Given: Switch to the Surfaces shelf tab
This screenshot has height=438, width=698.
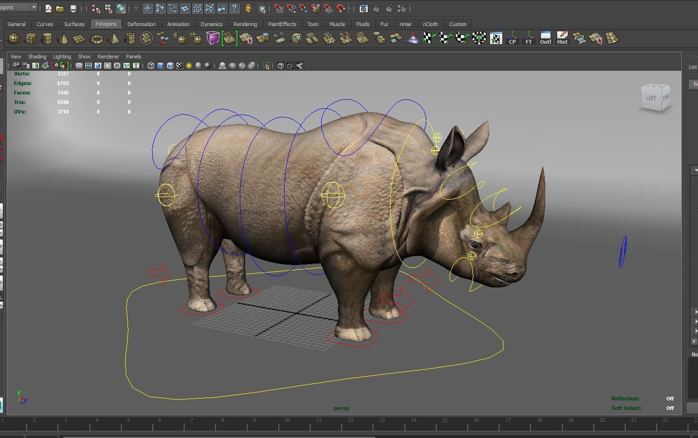Looking at the screenshot, I should pyautogui.click(x=74, y=24).
